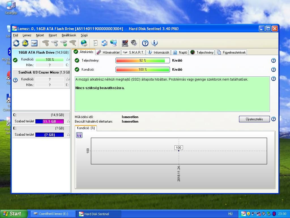
Task: Switch to the Teljesítmény tab
Action: coord(202,53)
